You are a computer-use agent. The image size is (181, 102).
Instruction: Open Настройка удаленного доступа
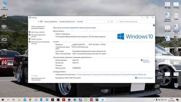pos(38,35)
